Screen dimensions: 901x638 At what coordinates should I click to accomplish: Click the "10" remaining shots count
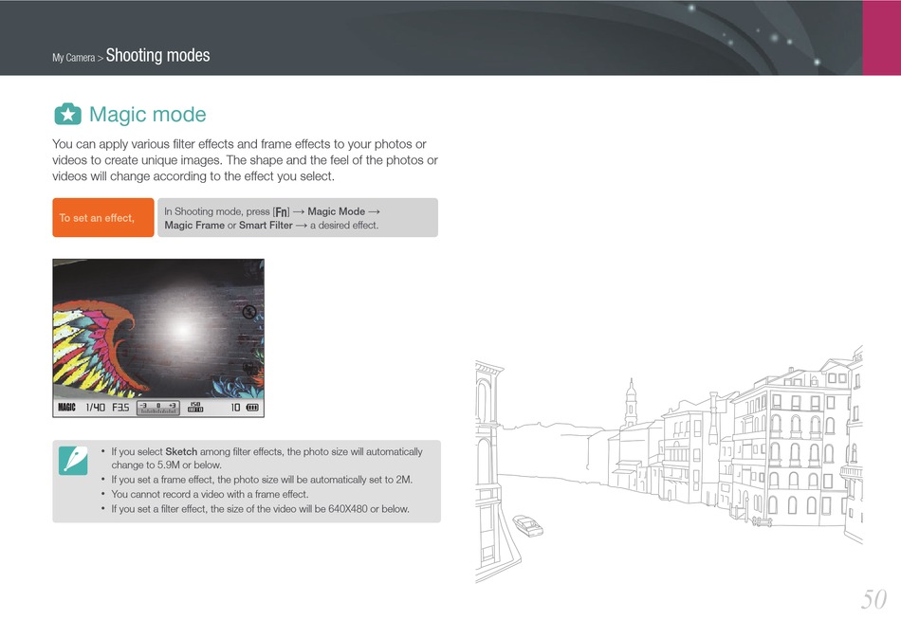(x=235, y=407)
